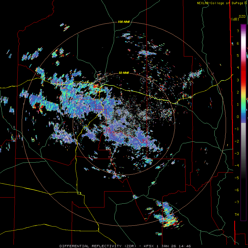Click the "-1" scale value
The height and width of the screenshot is (248, 248).
coord(237,129)
